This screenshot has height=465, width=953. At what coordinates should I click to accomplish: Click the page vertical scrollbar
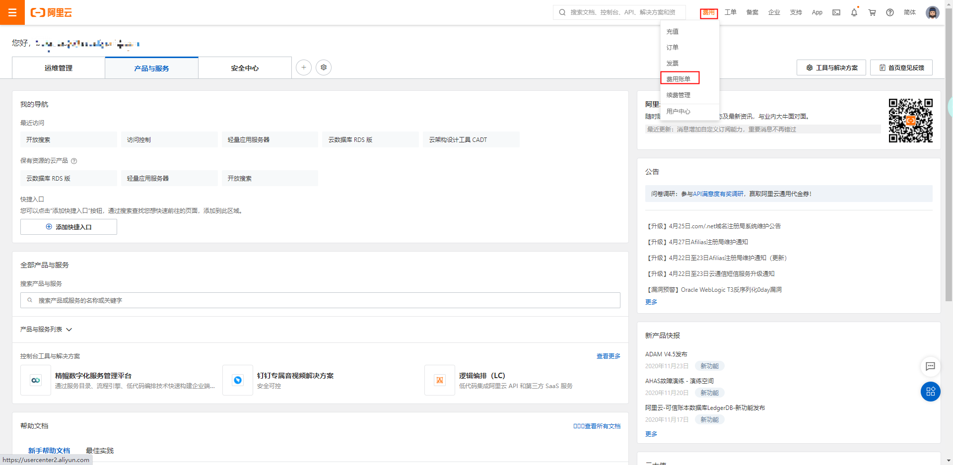click(949, 154)
